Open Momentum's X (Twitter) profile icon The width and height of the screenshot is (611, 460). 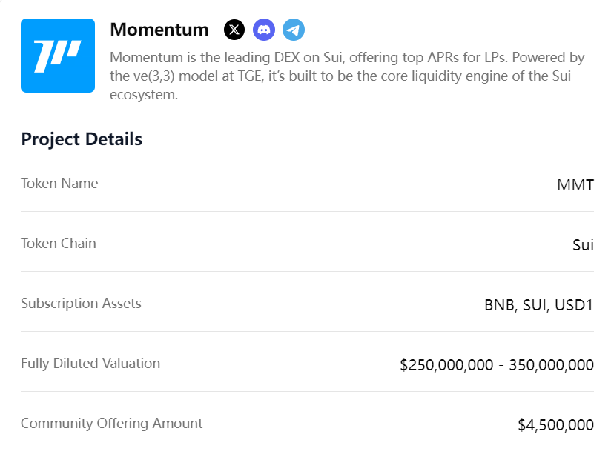[x=234, y=30]
